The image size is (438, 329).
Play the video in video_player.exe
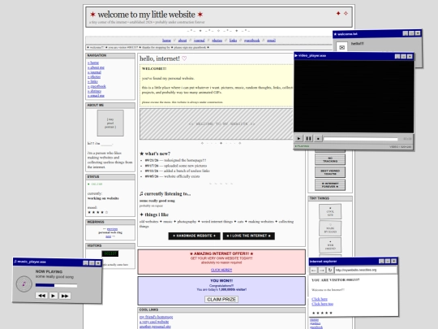(298, 138)
